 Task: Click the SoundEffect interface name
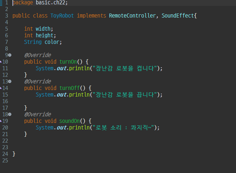(177, 16)
